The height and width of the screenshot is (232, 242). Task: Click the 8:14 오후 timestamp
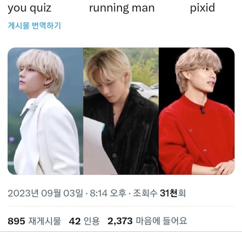tap(108, 193)
